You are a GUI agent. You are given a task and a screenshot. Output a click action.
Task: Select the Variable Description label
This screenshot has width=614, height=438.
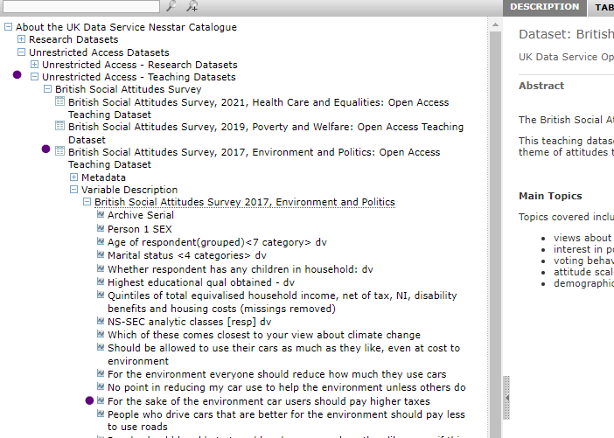(x=129, y=190)
